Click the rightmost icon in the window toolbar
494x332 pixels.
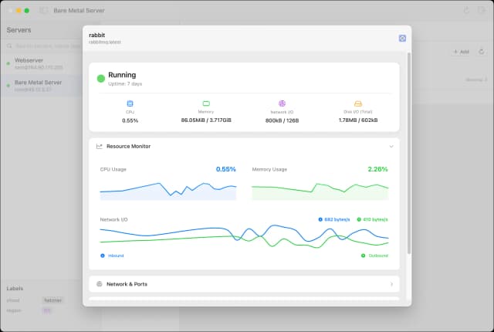pyautogui.click(x=482, y=10)
